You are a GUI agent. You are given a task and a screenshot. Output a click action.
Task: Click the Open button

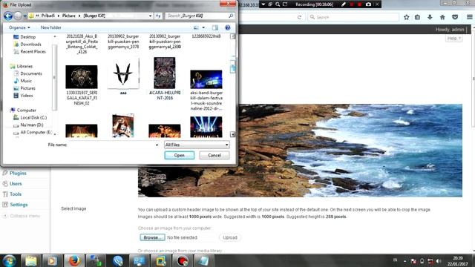click(180, 155)
